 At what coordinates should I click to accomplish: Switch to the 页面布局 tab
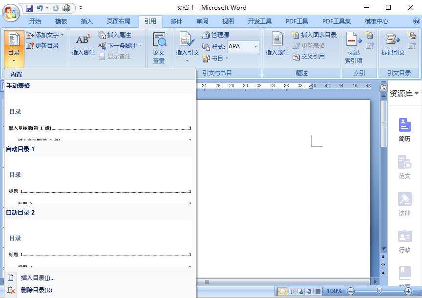[x=118, y=21]
